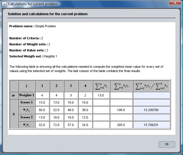Click the Problem name label text
The height and width of the screenshot is (155, 183).
pos(22,26)
